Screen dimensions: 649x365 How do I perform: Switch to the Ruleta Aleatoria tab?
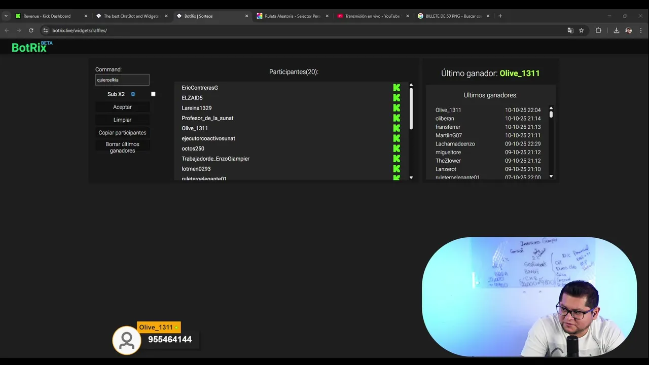point(293,16)
